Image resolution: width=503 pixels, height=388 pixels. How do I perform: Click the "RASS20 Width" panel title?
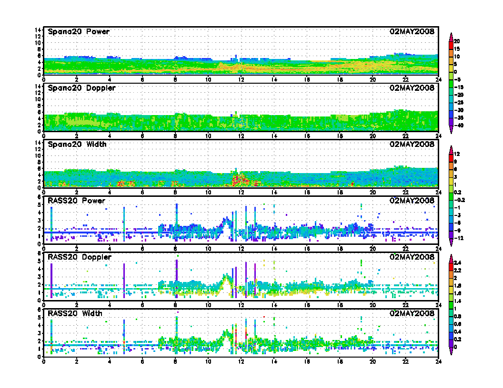point(75,313)
